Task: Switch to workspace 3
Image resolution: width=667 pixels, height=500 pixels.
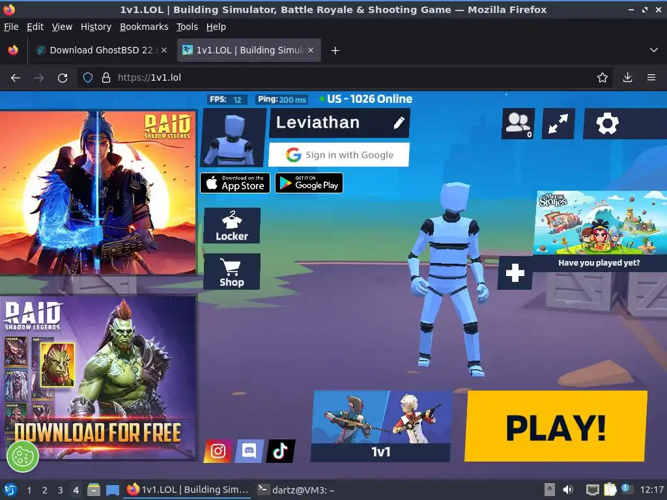Action: click(x=61, y=490)
